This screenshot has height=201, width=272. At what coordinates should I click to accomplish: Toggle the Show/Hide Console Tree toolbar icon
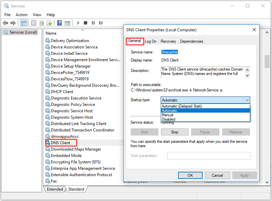[23, 23]
